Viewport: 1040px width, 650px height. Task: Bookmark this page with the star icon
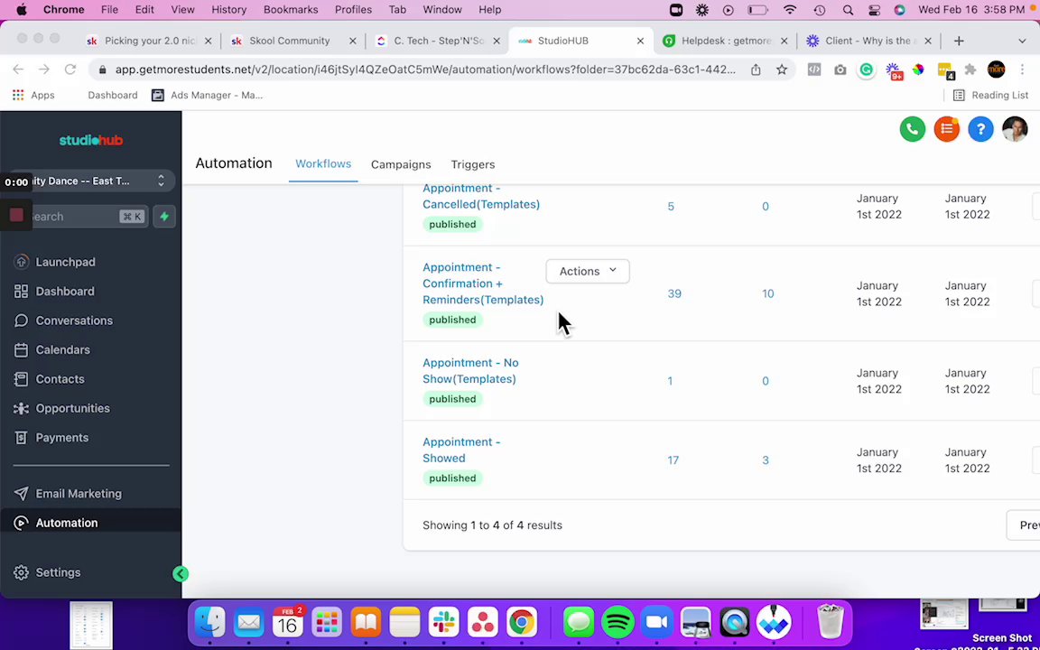coord(782,70)
